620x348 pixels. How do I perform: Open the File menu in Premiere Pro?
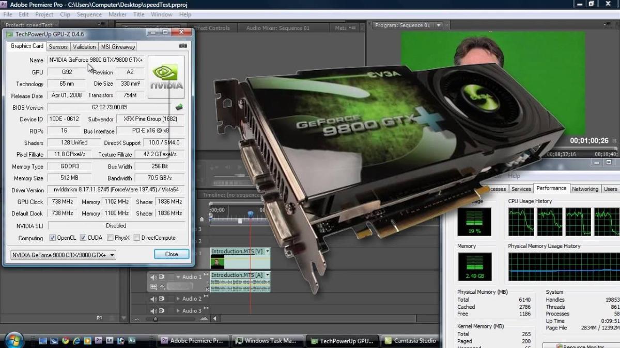8,14
